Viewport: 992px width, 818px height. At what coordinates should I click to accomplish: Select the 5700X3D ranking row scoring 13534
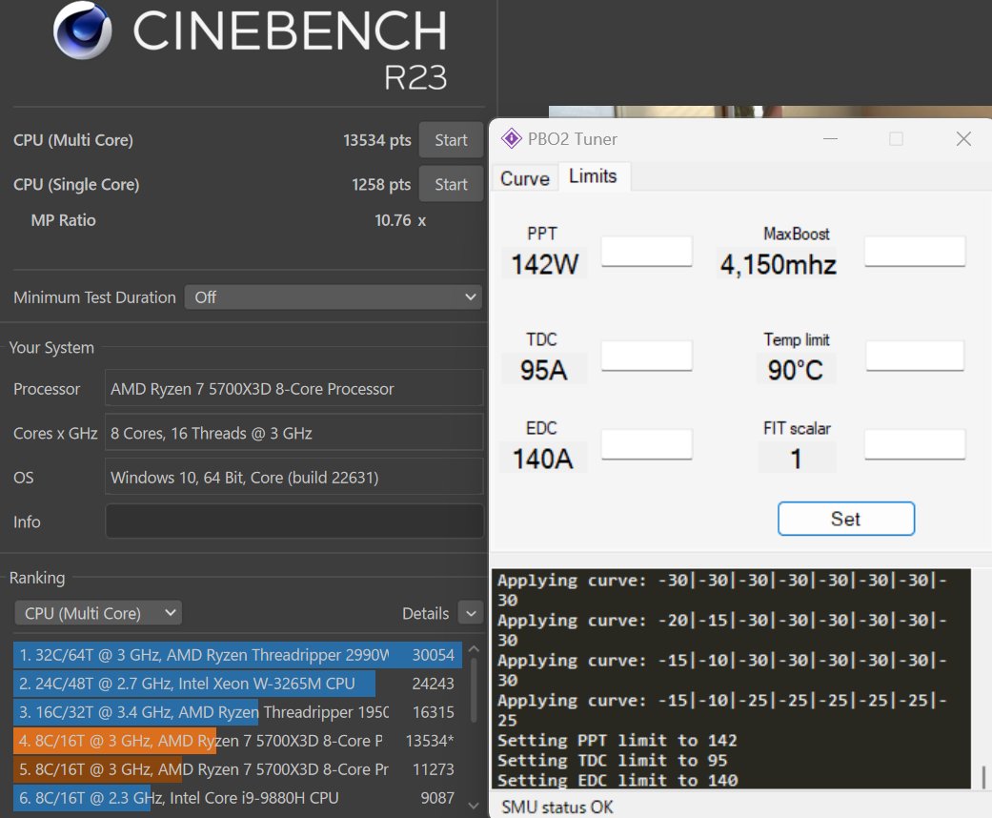click(237, 740)
